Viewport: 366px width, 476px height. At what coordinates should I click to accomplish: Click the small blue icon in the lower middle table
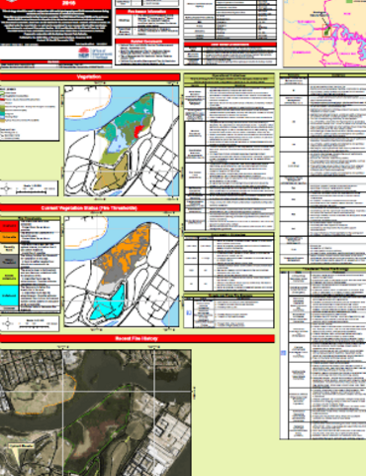coord(189,312)
